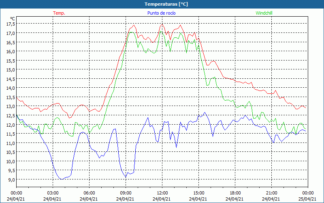This screenshot has width=324, height=203.
Task: Click the 13,0 y-axis value
Action: [x=11, y=106]
